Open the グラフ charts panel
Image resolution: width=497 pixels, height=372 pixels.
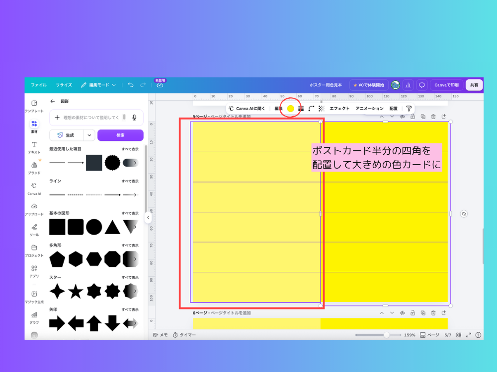pyautogui.click(x=34, y=317)
